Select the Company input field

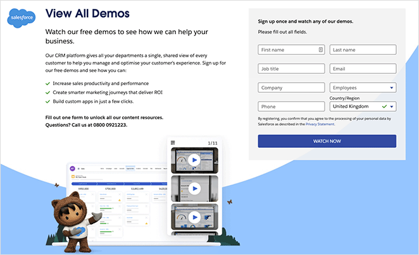click(x=291, y=88)
